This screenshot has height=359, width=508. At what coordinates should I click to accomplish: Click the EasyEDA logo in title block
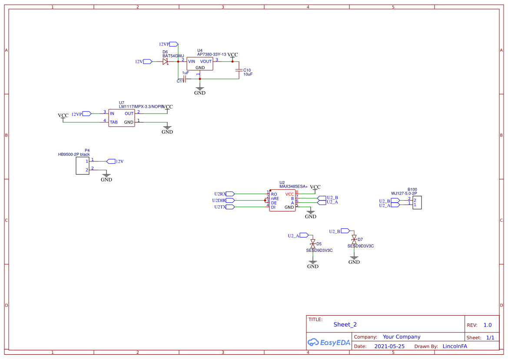click(x=328, y=343)
